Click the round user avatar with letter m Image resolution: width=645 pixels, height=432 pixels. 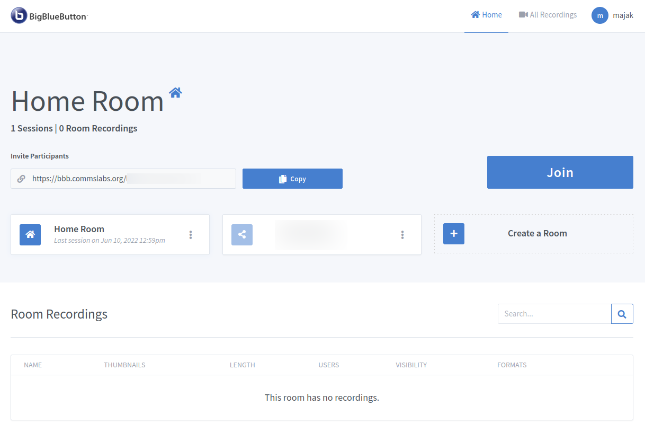[x=599, y=15]
